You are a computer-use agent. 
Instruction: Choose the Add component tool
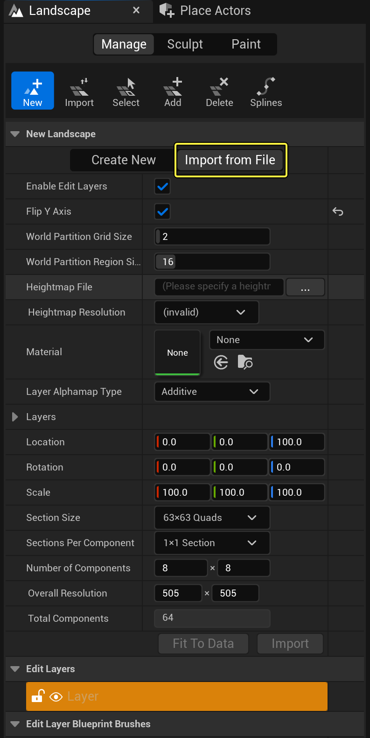click(x=173, y=91)
